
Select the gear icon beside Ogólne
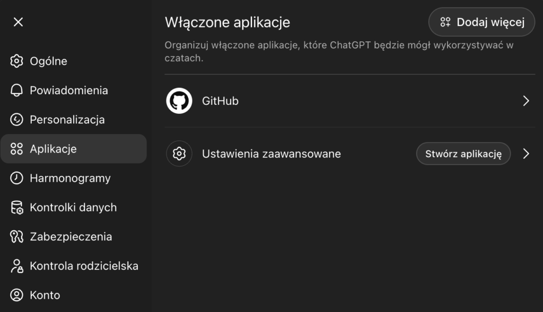pos(17,61)
